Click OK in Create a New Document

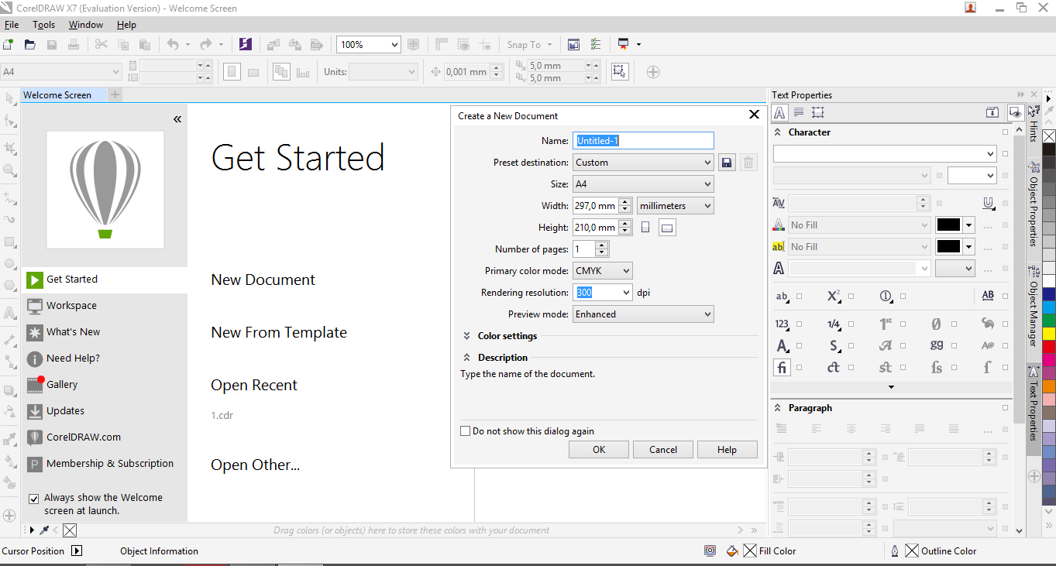click(599, 450)
